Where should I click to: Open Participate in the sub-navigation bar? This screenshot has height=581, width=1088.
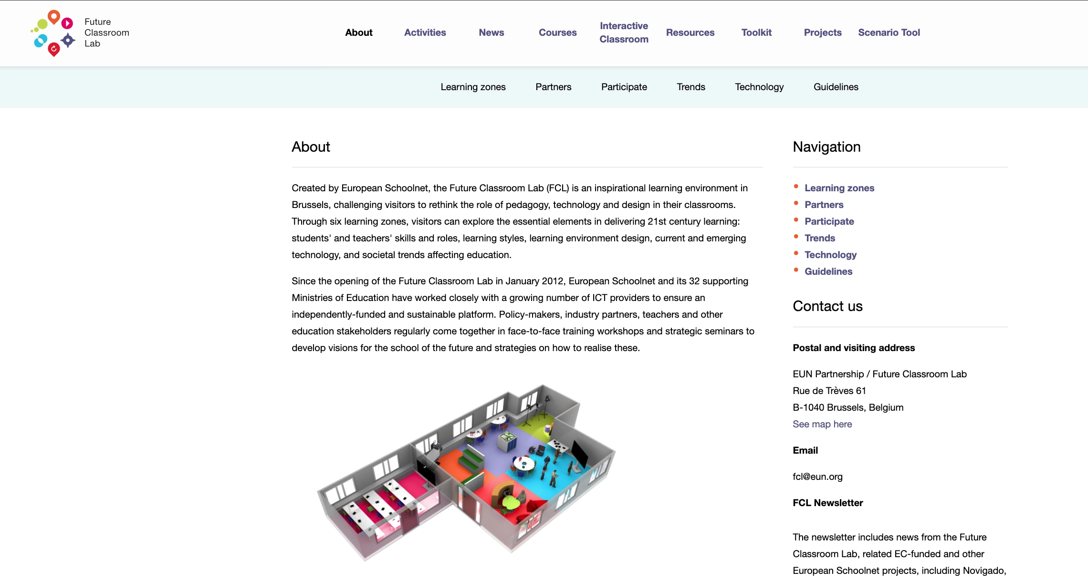click(x=624, y=87)
